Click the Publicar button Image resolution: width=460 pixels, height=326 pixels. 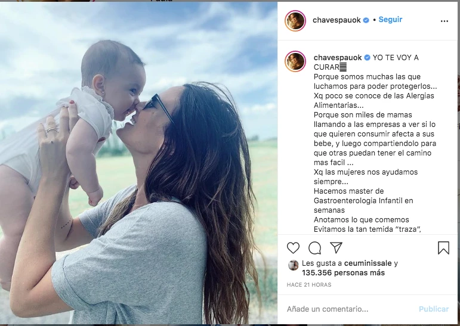click(x=434, y=309)
